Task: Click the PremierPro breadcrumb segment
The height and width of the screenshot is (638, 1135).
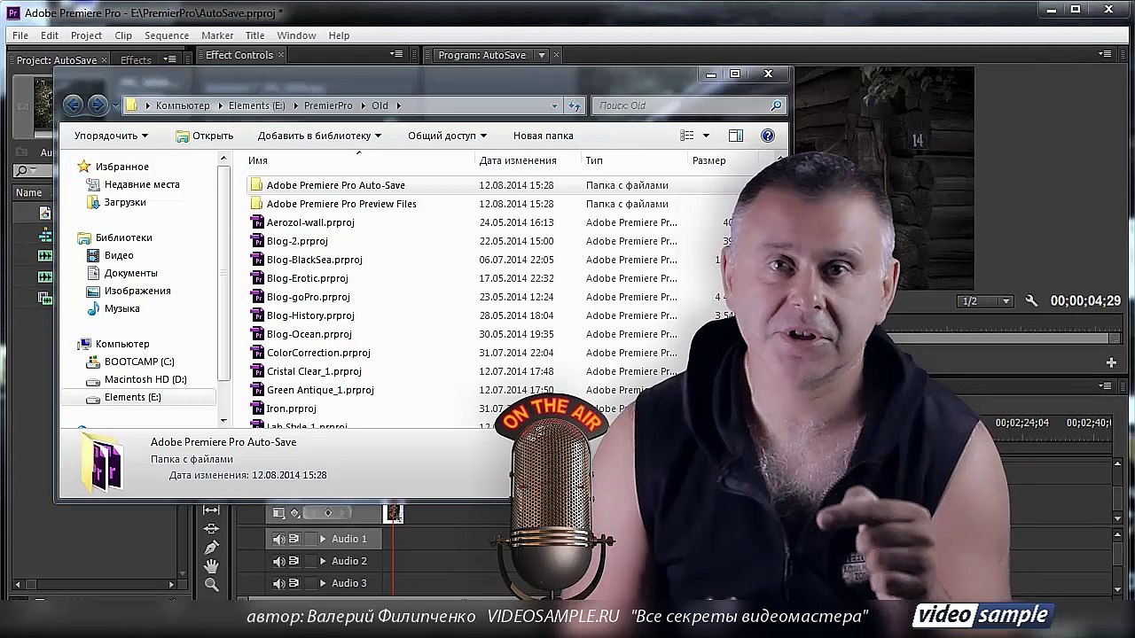Action: pyautogui.click(x=328, y=105)
